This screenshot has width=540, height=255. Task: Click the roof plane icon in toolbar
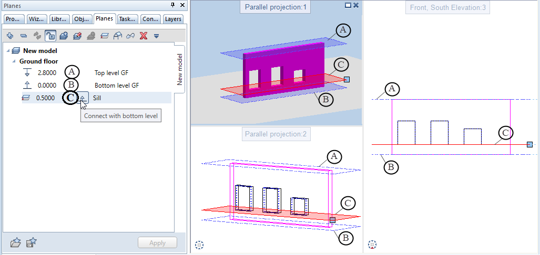click(117, 36)
